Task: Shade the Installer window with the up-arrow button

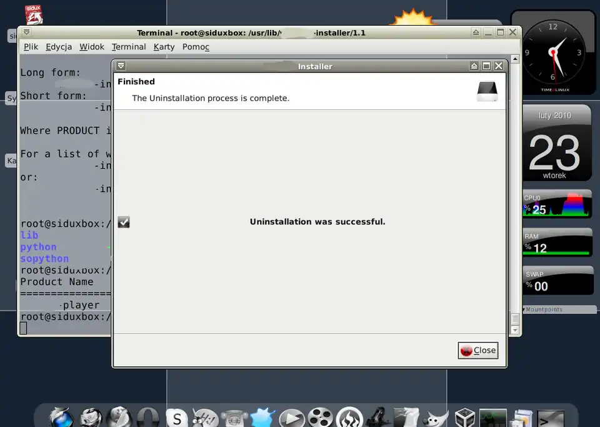Action: pyautogui.click(x=474, y=66)
